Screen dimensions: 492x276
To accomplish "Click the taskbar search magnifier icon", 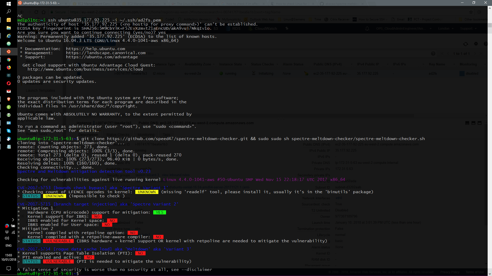I will coord(8,11).
